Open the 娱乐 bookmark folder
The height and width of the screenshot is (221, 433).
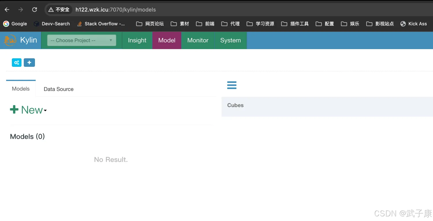(350, 24)
